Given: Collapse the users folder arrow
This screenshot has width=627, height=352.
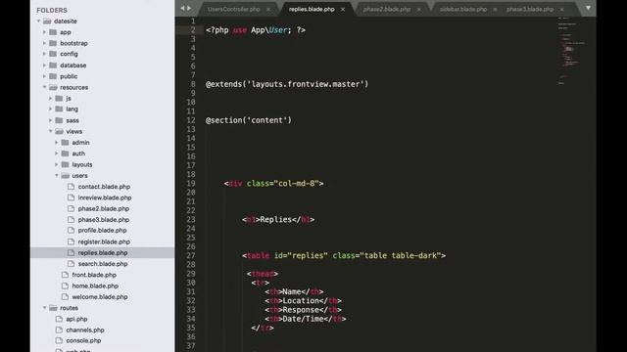Looking at the screenshot, I should pos(57,176).
